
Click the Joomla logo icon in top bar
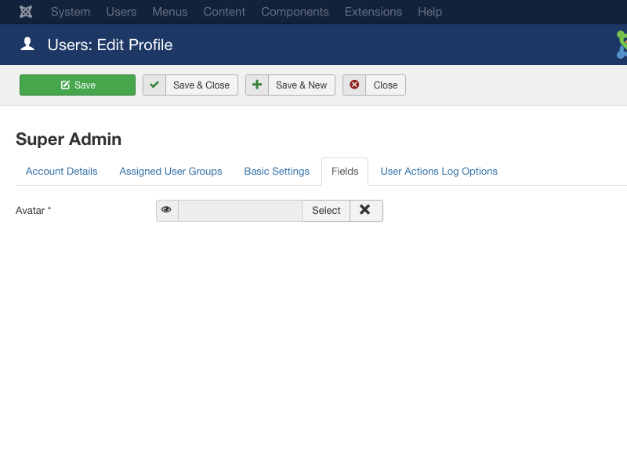26,12
